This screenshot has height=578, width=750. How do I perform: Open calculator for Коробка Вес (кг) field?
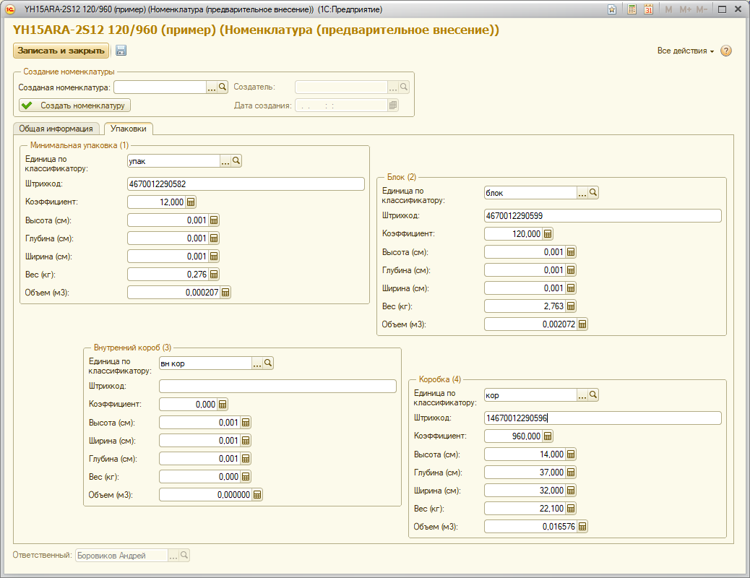pyautogui.click(x=571, y=509)
